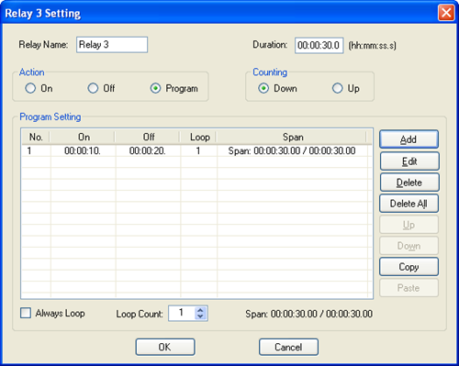Click the Relay Name input field
This screenshot has width=459, height=366.
coord(112,45)
